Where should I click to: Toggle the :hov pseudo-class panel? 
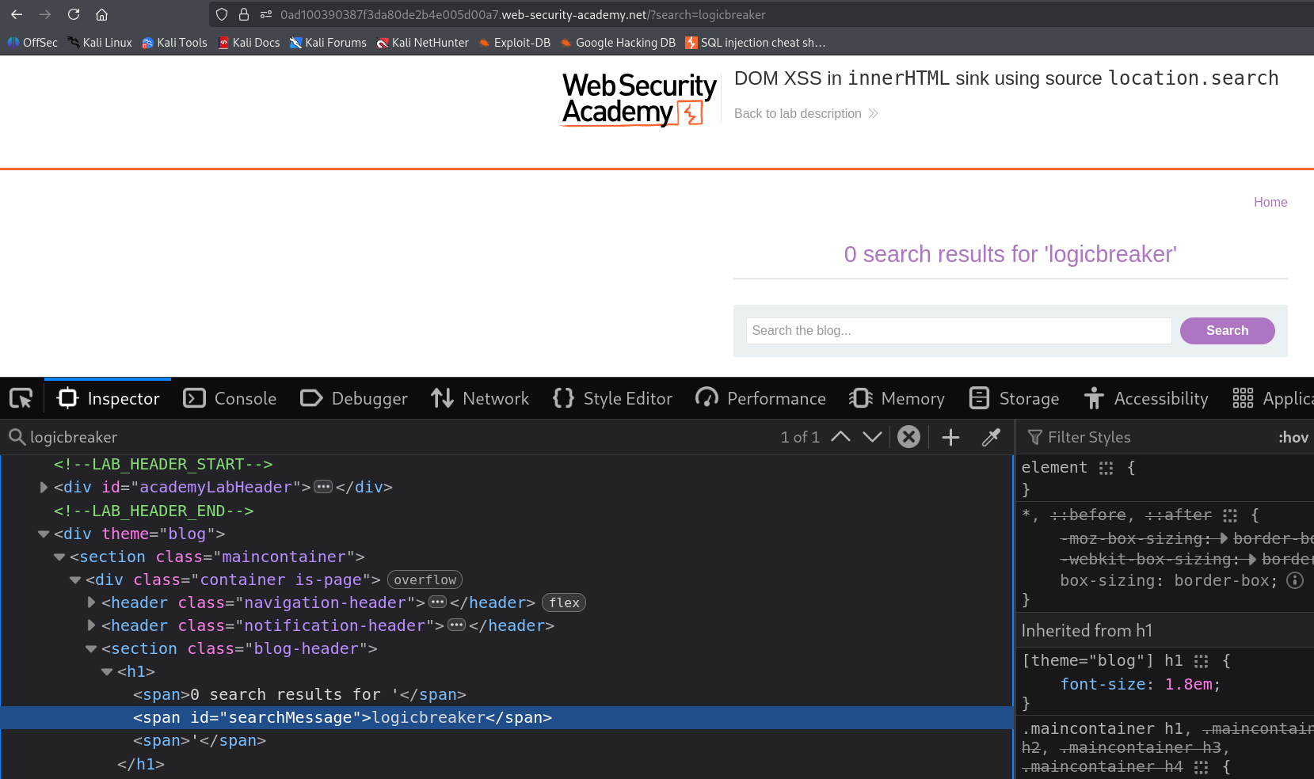click(x=1293, y=437)
